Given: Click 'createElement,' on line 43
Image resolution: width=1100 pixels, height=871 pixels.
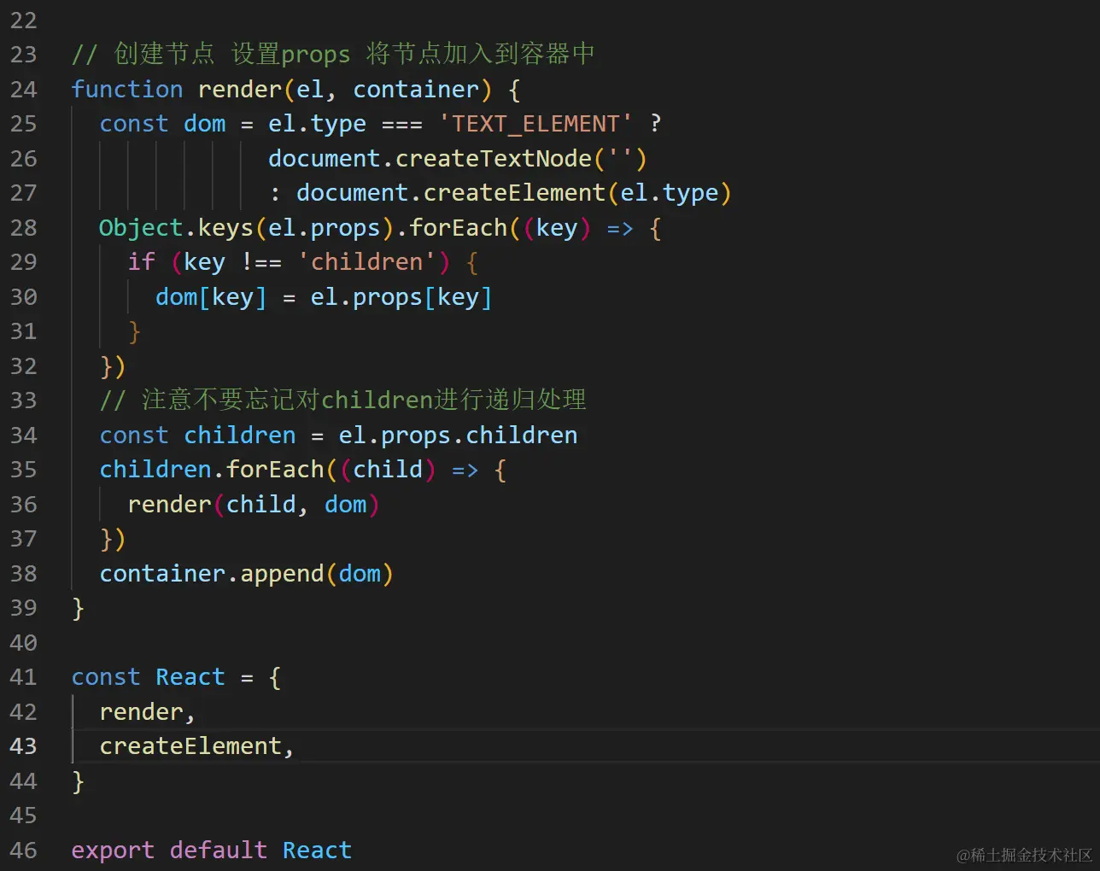Looking at the screenshot, I should click(197, 746).
